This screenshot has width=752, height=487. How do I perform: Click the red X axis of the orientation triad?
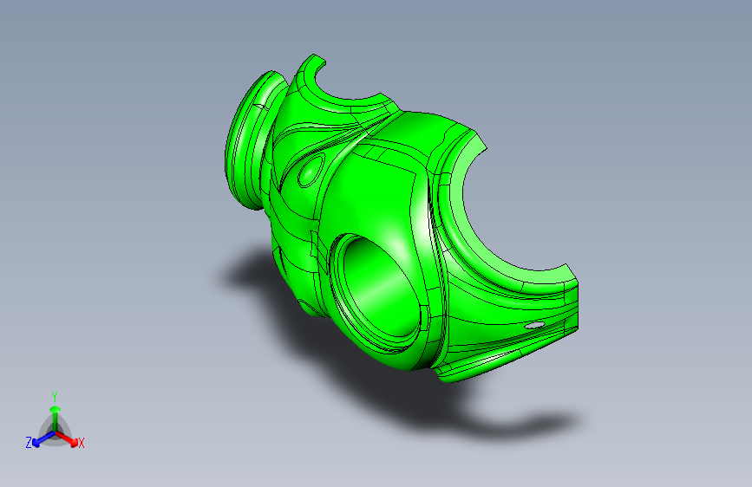click(67, 438)
